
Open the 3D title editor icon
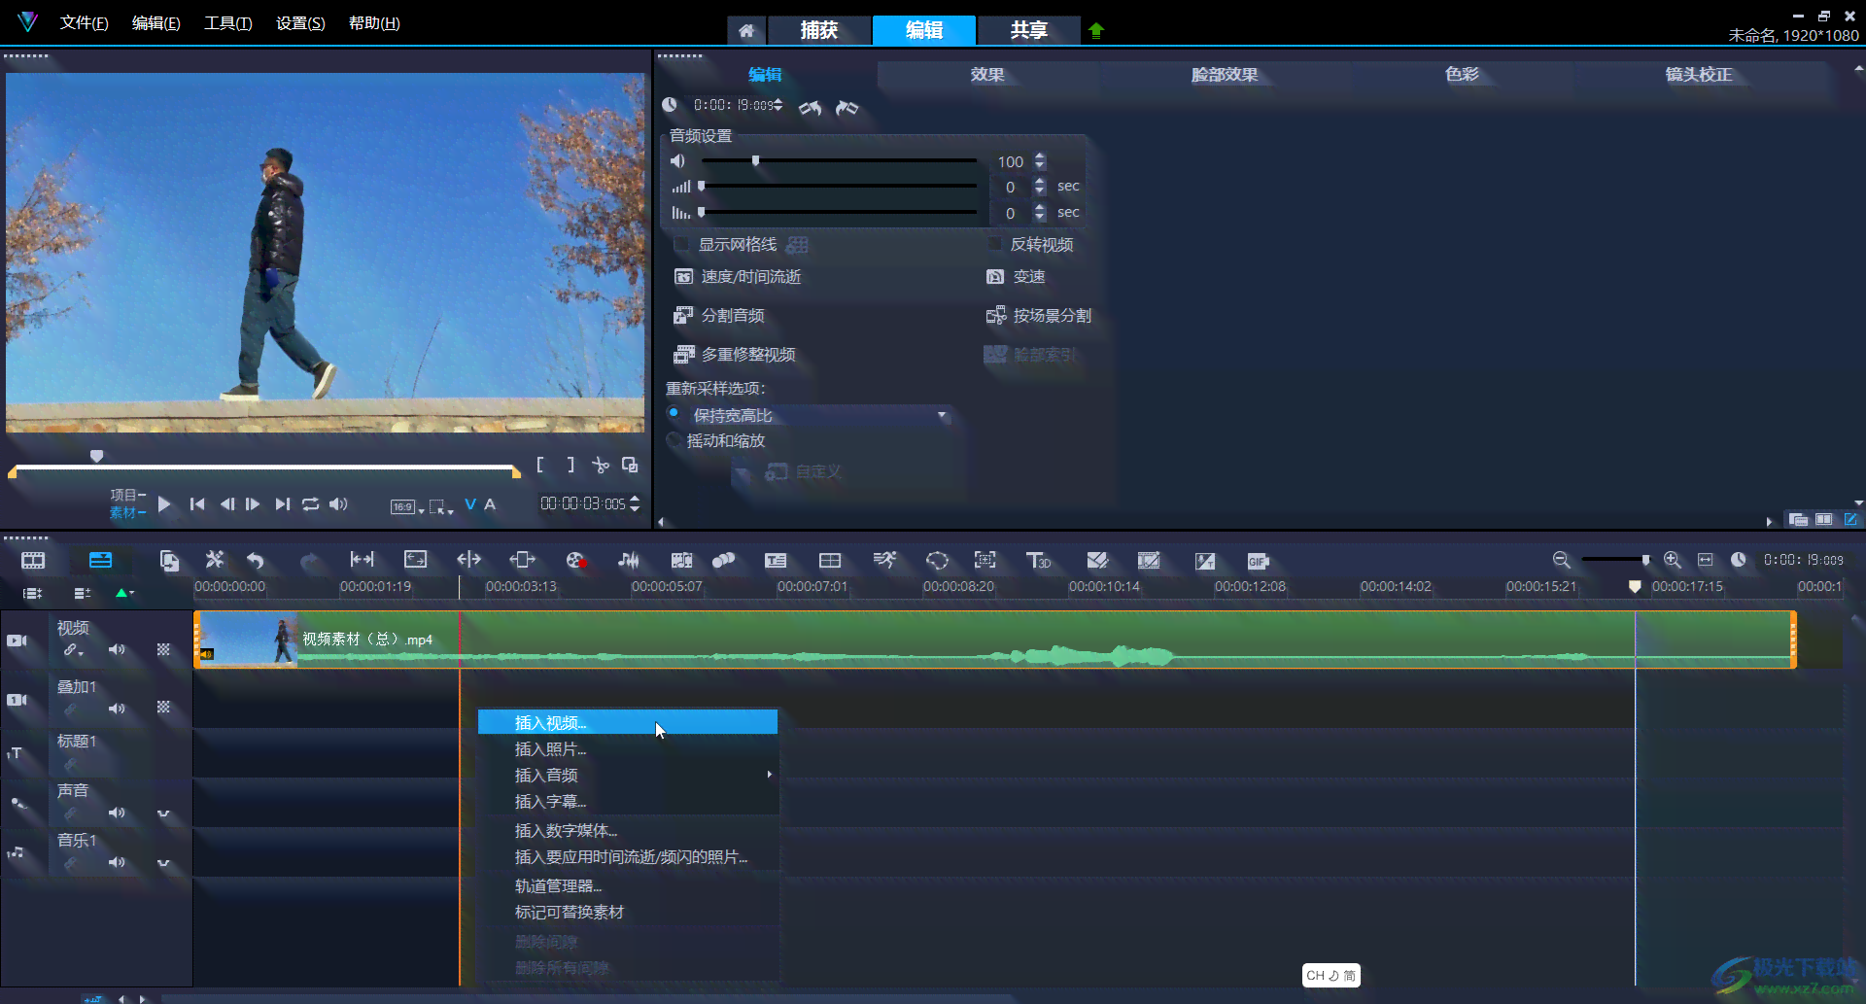(1038, 561)
